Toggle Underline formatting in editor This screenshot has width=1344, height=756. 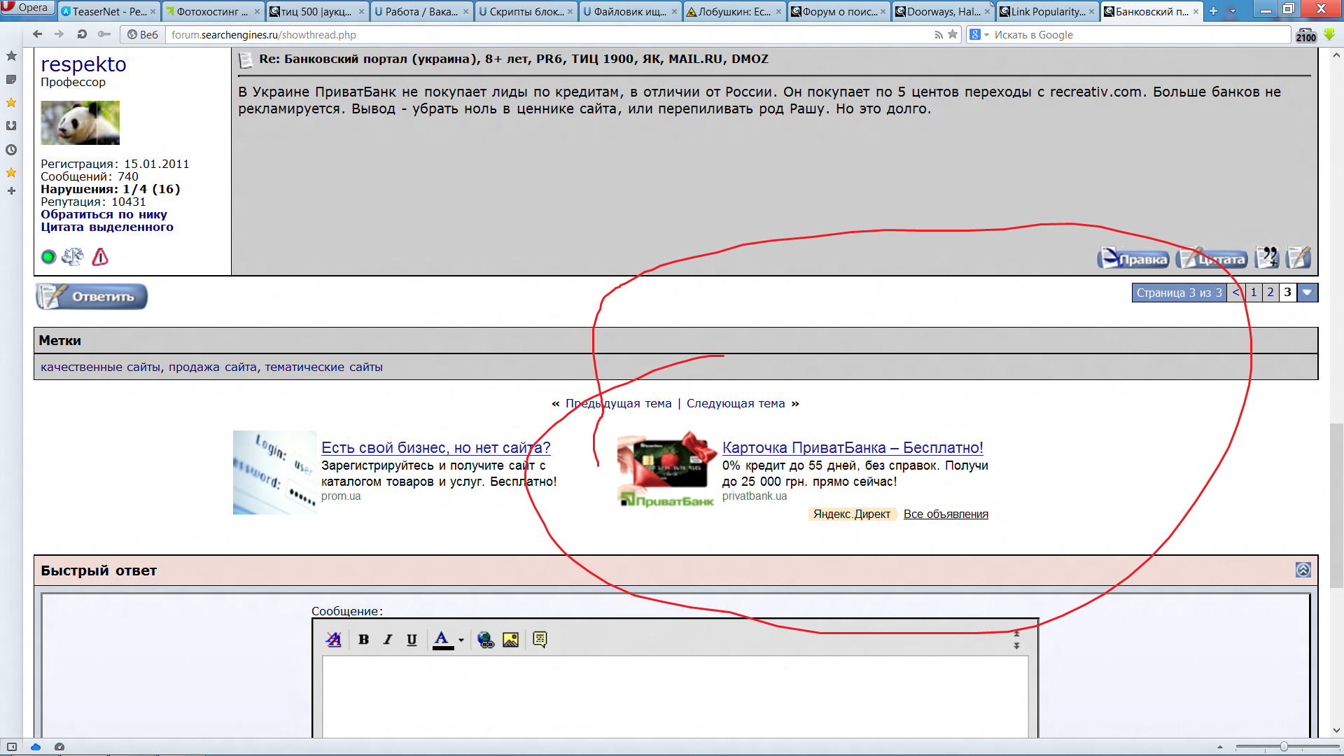(412, 639)
